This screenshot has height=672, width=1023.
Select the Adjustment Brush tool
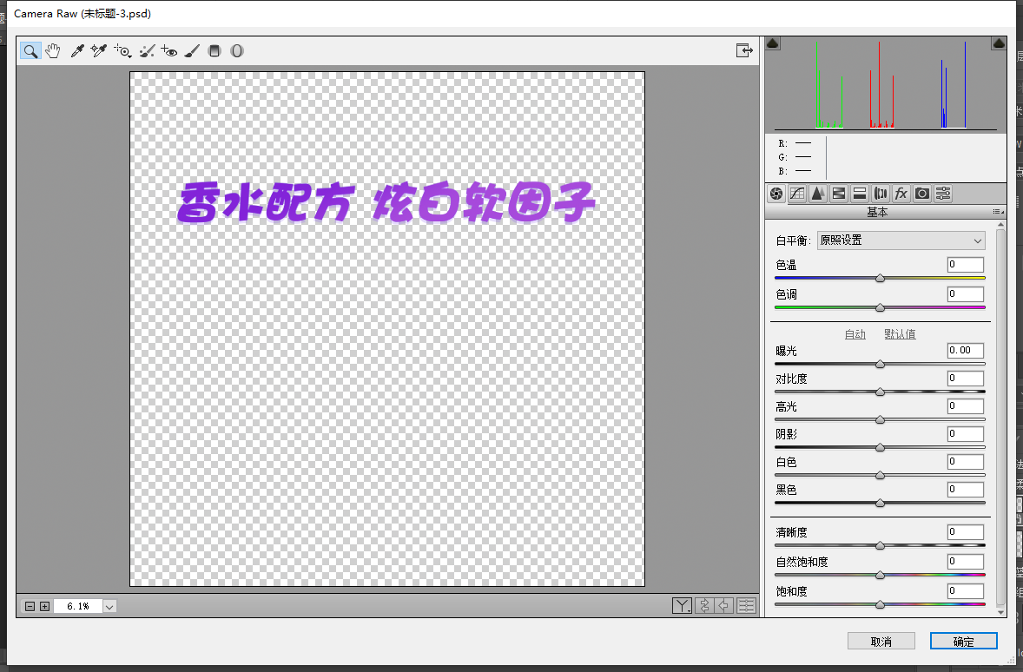click(x=192, y=50)
